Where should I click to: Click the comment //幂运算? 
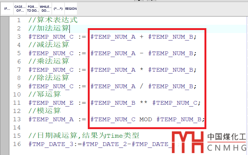click(x=45, y=94)
